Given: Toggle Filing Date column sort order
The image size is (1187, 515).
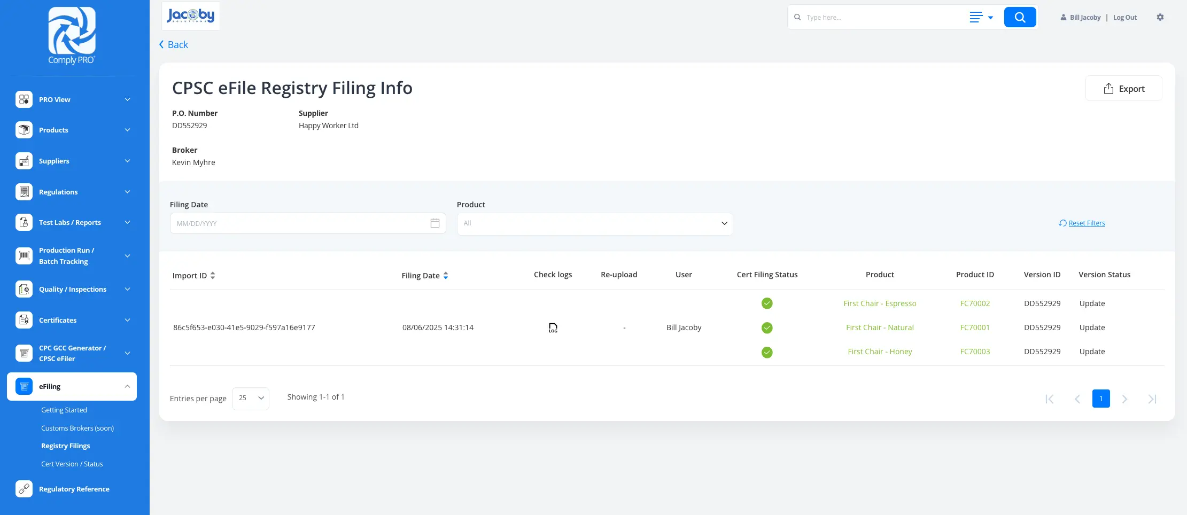Looking at the screenshot, I should click(446, 276).
